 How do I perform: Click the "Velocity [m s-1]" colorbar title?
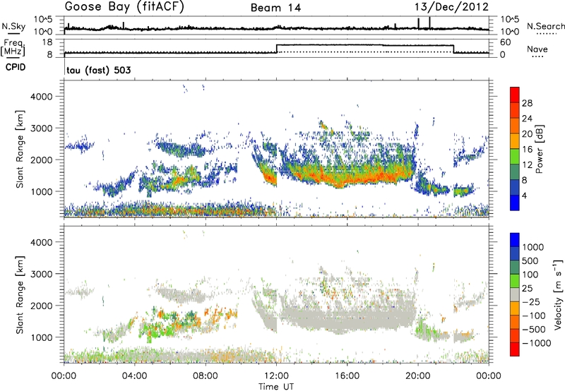tap(558, 294)
